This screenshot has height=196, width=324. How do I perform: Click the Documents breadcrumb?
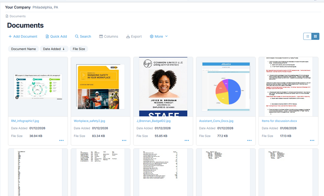click(17, 16)
